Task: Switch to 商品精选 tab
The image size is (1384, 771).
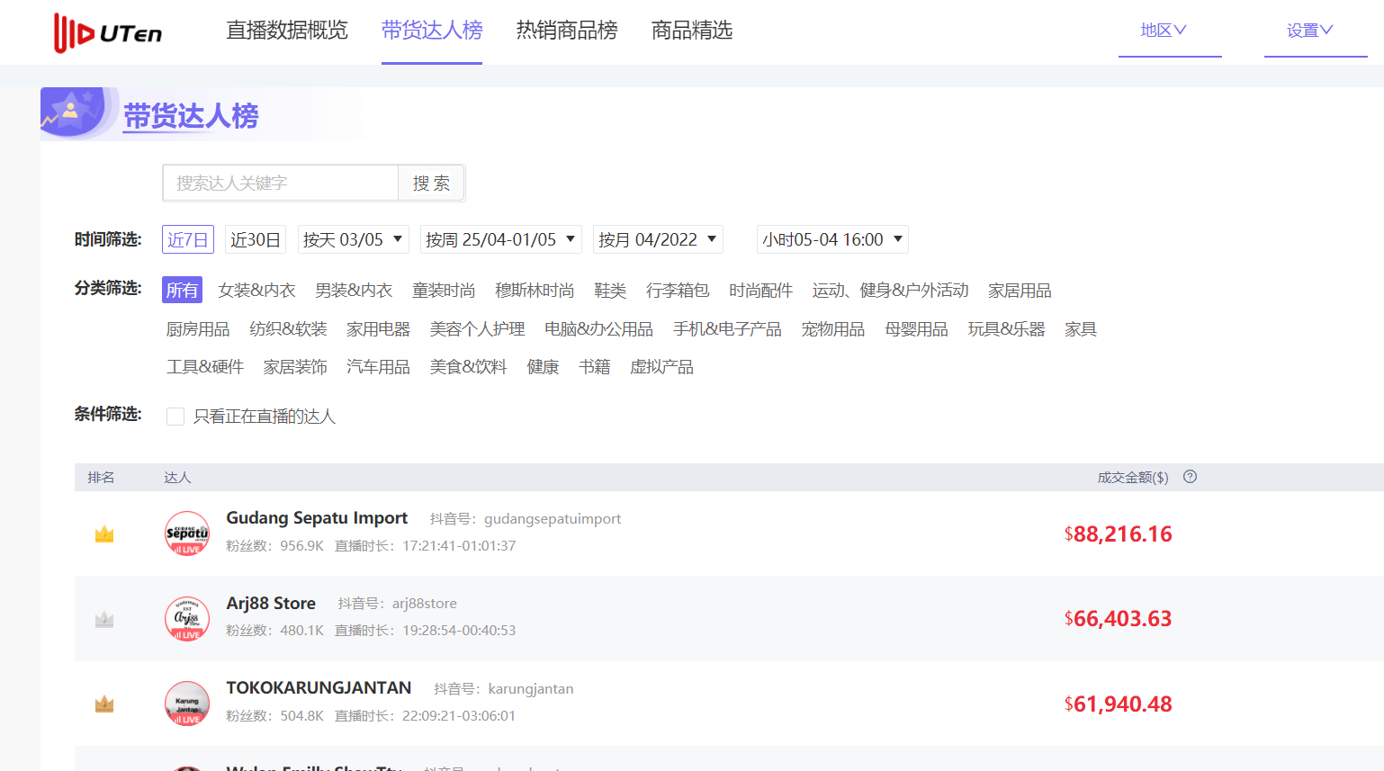Action: pyautogui.click(x=692, y=31)
